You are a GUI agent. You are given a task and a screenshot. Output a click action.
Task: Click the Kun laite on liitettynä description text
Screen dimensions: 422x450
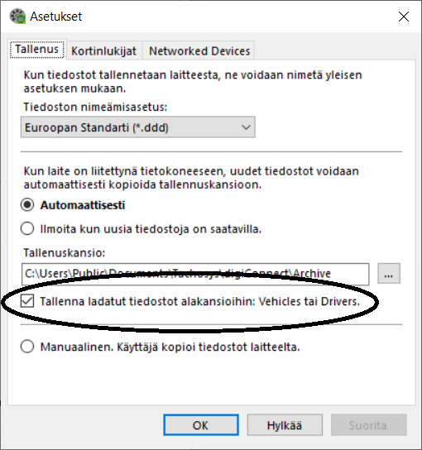coord(191,178)
